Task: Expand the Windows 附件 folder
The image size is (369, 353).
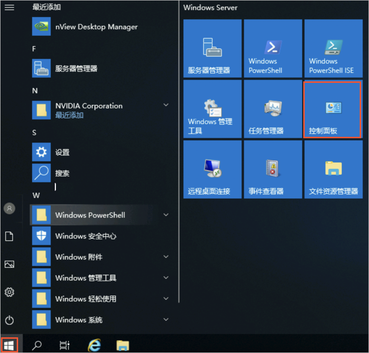Action: point(166,257)
